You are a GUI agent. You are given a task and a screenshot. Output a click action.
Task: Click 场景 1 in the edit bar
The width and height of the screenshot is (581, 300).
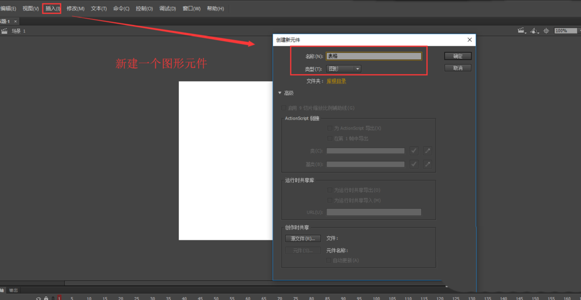(x=19, y=31)
